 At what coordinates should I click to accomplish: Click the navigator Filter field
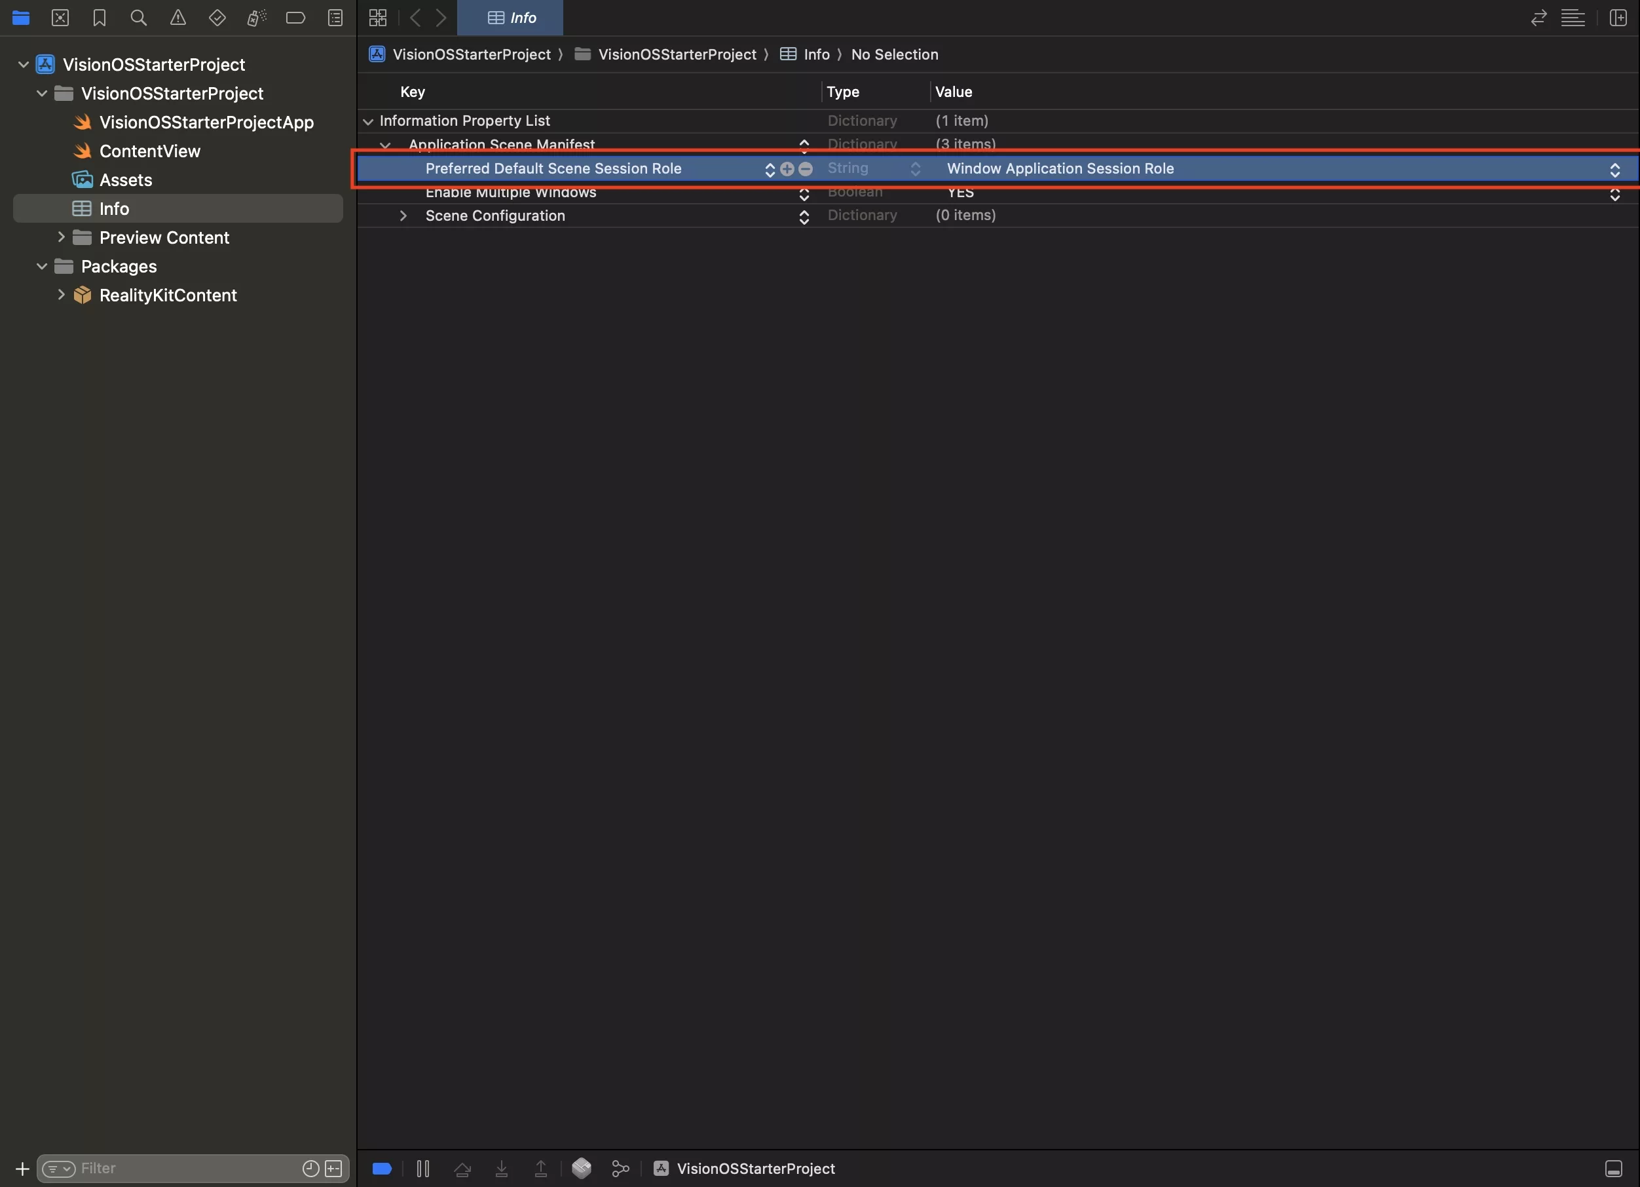point(193,1168)
